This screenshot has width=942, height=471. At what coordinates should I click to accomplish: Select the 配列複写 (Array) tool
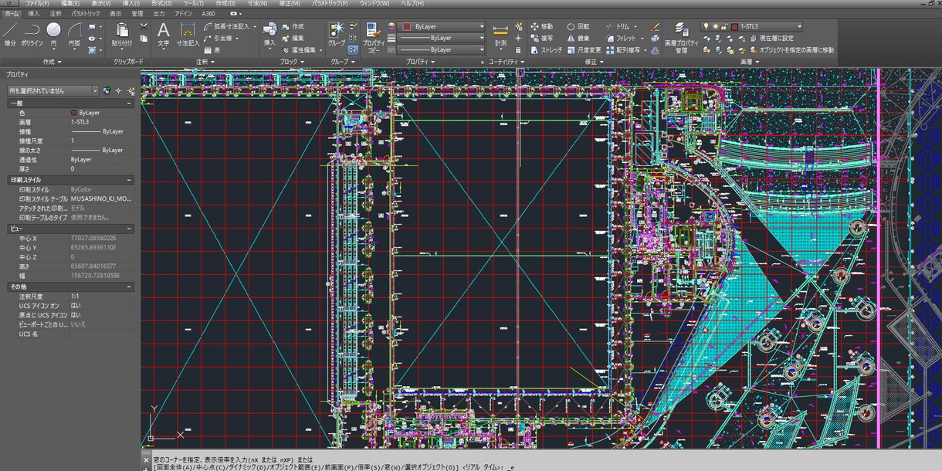[623, 49]
